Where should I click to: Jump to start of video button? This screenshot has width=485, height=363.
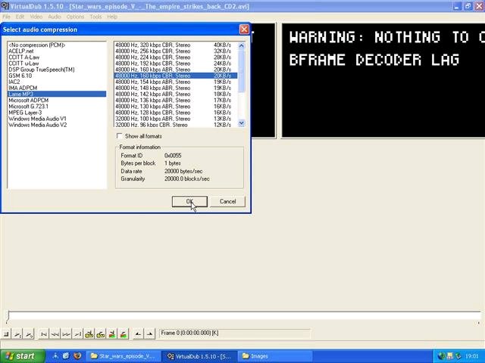(x=44, y=334)
